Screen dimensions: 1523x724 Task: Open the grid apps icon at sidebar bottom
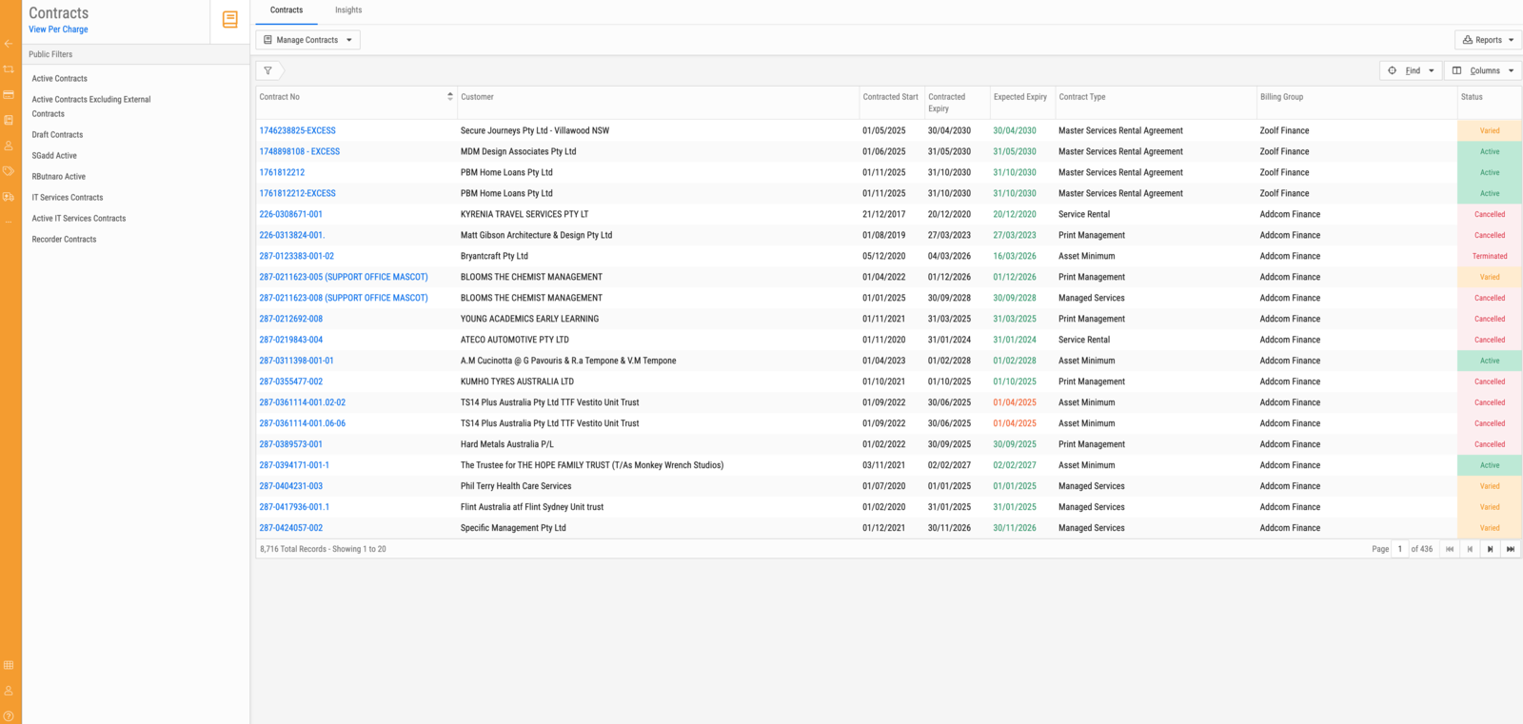9,665
